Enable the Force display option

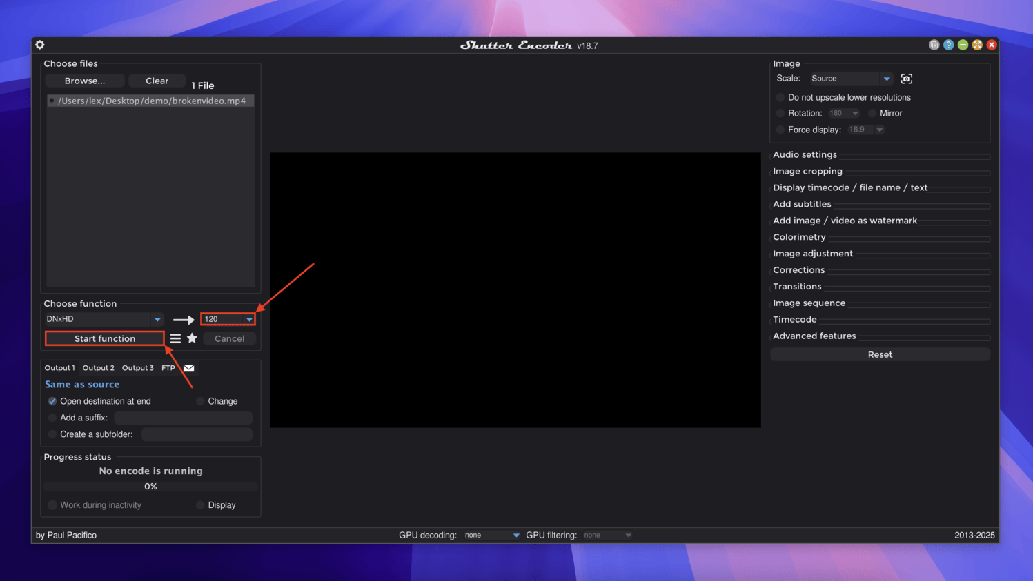pyautogui.click(x=780, y=130)
